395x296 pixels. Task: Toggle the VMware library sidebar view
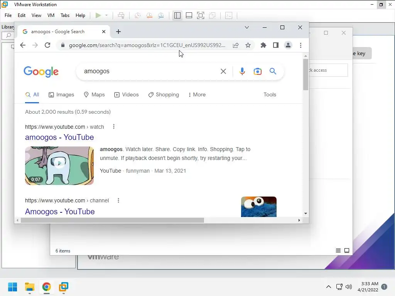click(177, 15)
